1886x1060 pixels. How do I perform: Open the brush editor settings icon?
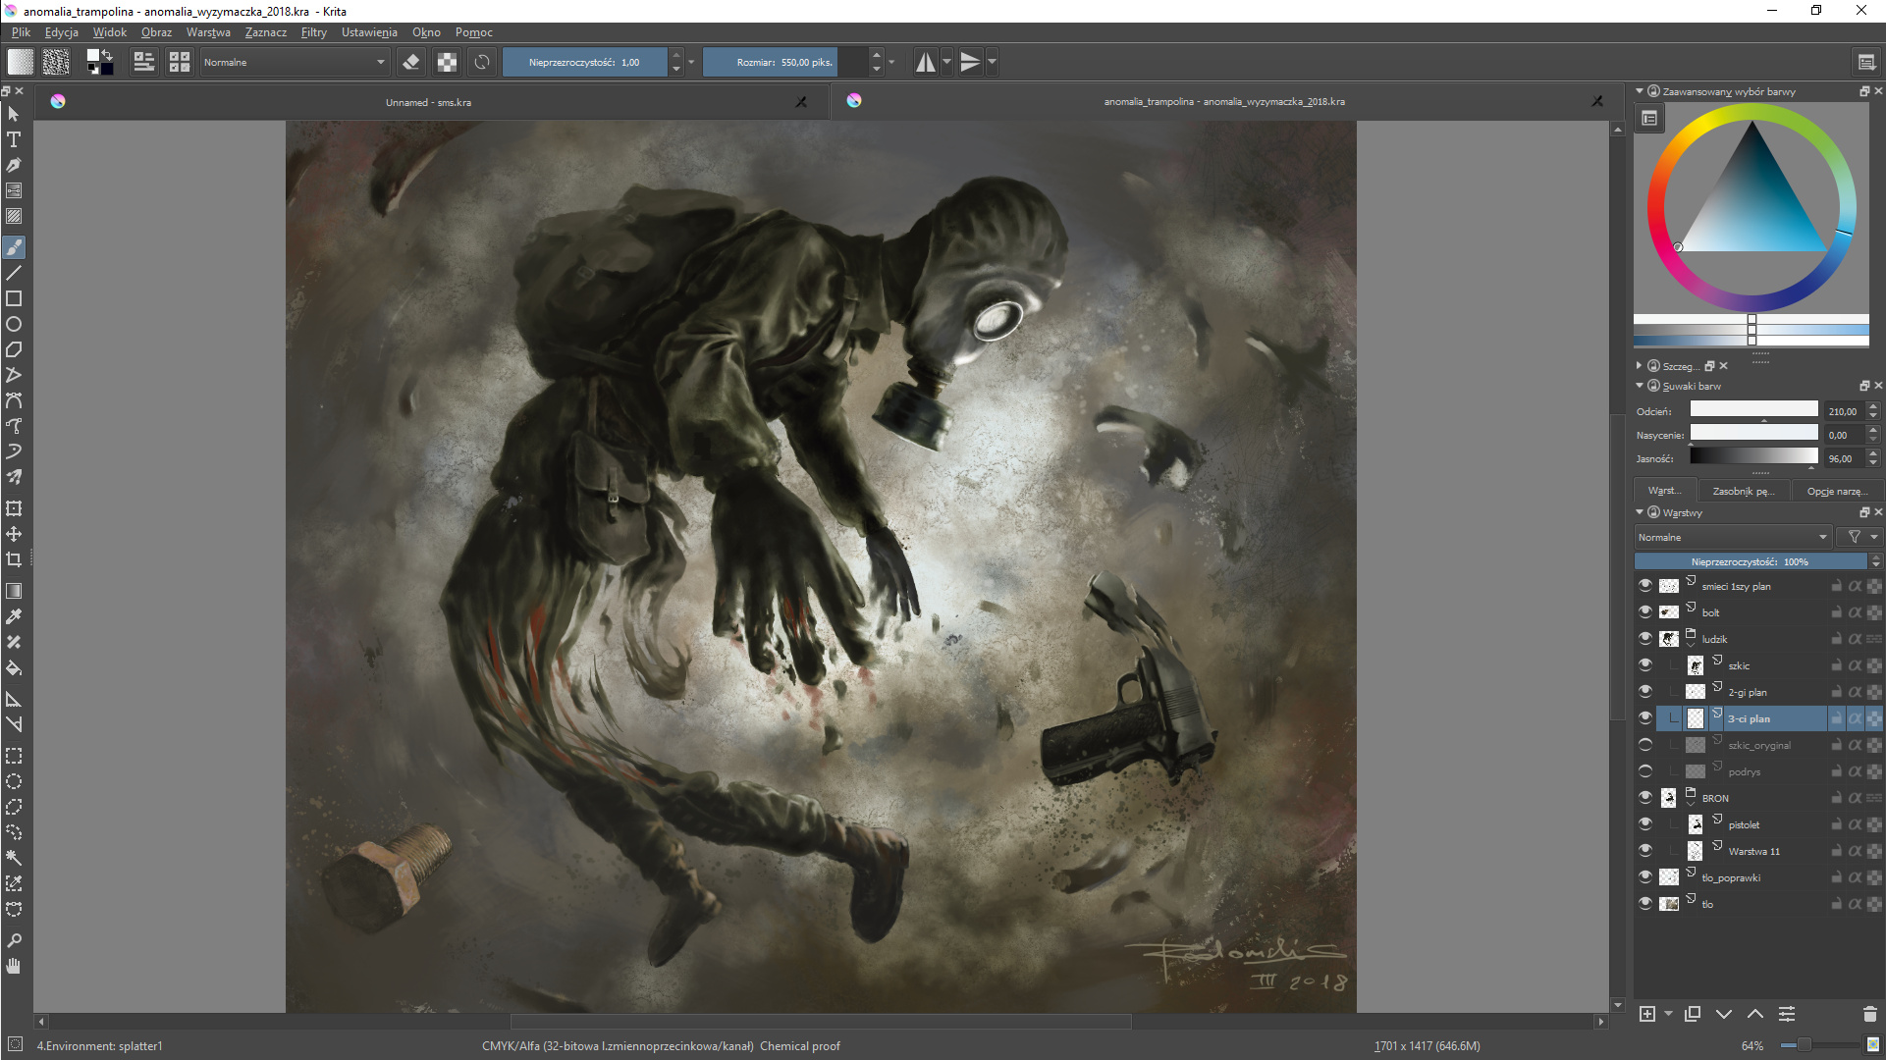[144, 62]
